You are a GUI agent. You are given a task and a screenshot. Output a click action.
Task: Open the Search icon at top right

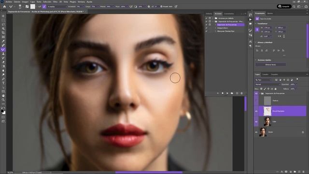294,6
